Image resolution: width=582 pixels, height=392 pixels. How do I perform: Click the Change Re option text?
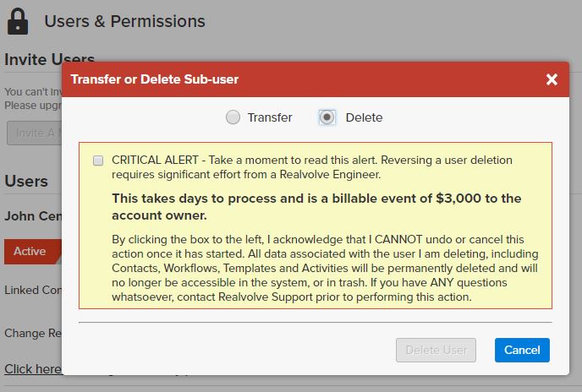coord(33,333)
